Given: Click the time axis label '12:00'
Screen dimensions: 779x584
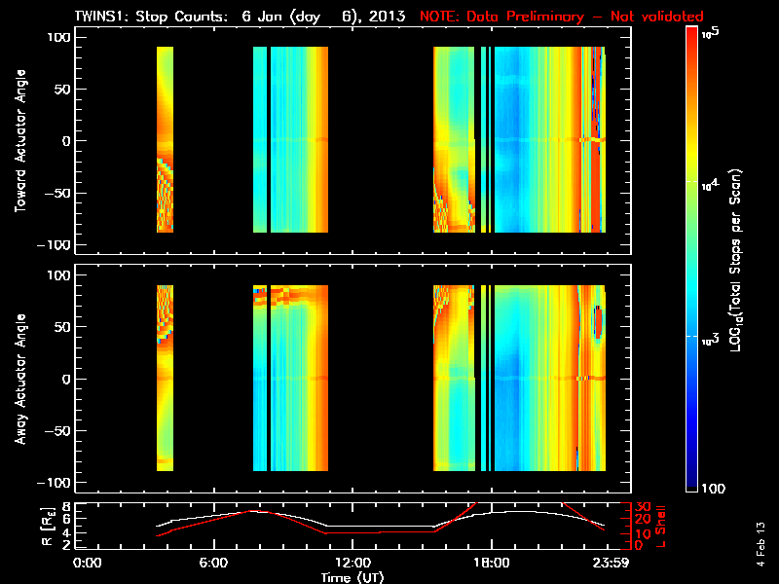Looking at the screenshot, I should pos(352,563).
